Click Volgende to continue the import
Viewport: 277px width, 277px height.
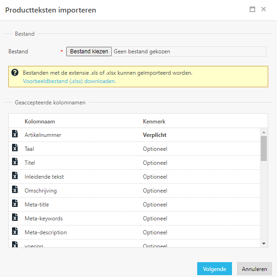tap(214, 269)
